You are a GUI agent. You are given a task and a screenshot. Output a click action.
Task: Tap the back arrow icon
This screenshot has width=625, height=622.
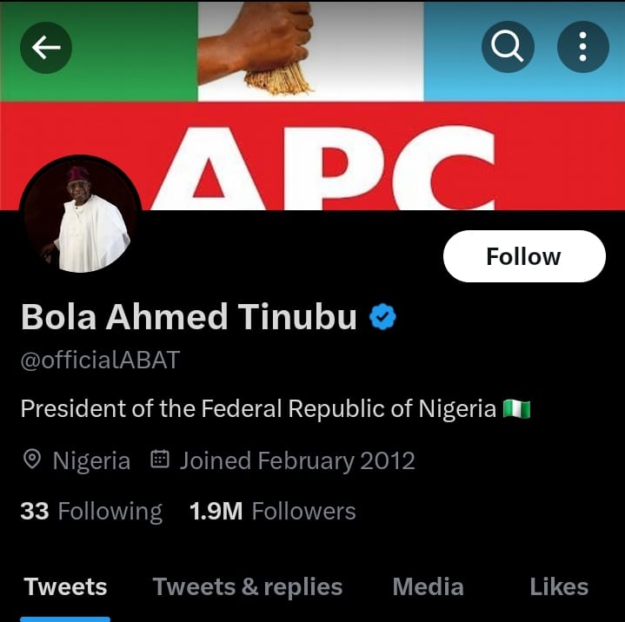46,47
